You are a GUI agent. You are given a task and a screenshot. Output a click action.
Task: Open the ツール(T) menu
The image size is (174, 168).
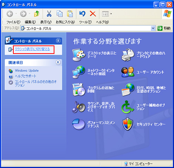85,22
